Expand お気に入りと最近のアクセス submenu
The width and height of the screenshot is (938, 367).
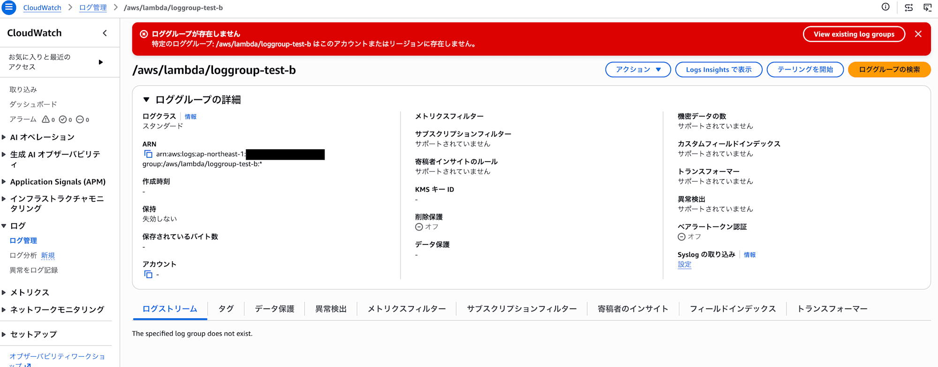[x=100, y=62]
